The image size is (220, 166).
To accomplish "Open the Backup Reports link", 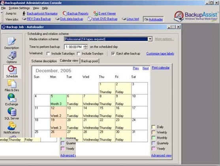I will 78,13.
